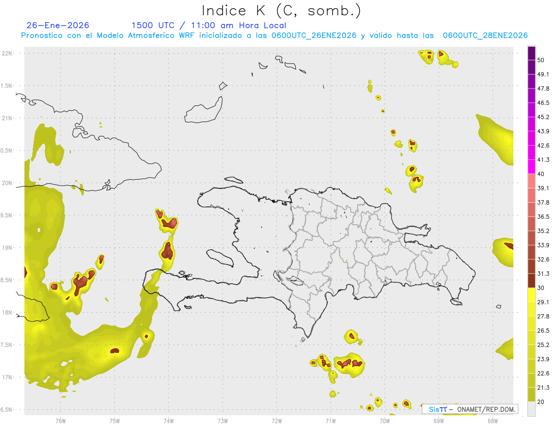The image size is (553, 427).
Task: Click the '22N' latitude label
Action: point(8,53)
